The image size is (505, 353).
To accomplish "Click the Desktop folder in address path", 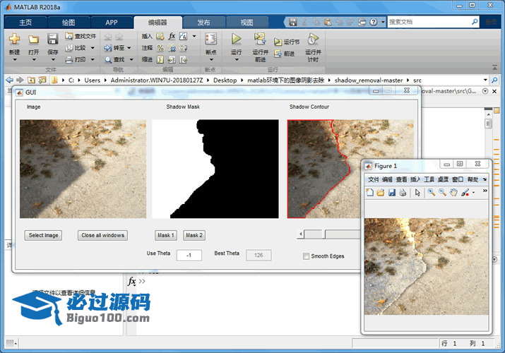I will [225, 80].
